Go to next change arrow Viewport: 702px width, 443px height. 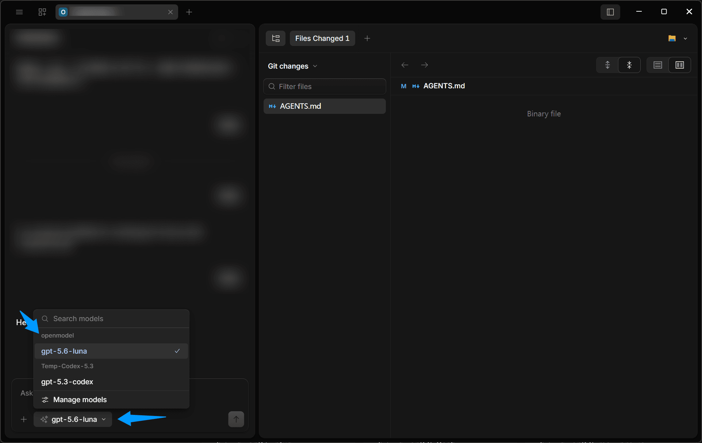tap(424, 65)
